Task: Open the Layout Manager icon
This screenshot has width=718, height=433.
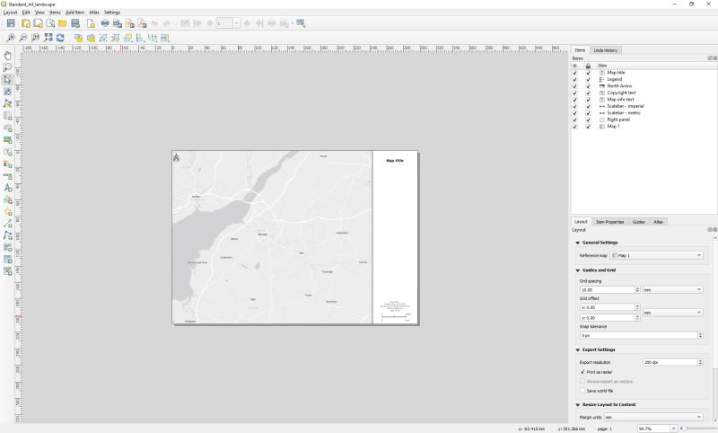Action: tap(50, 23)
